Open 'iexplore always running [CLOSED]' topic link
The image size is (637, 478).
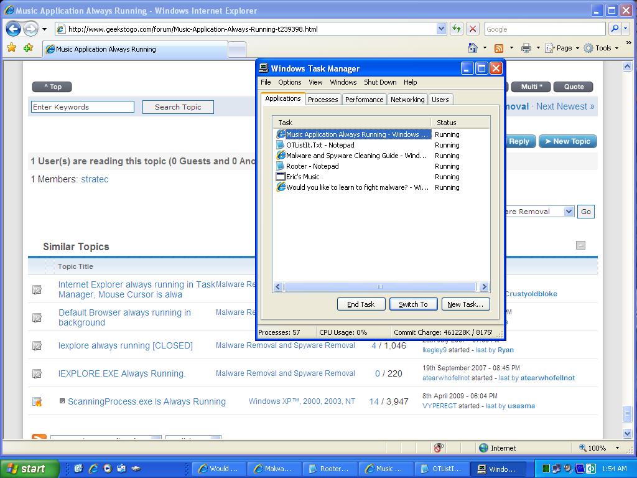126,345
